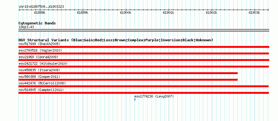Click the nsv517449 (Shaikh2009) label
278x121 pixels.
(x=39, y=44)
